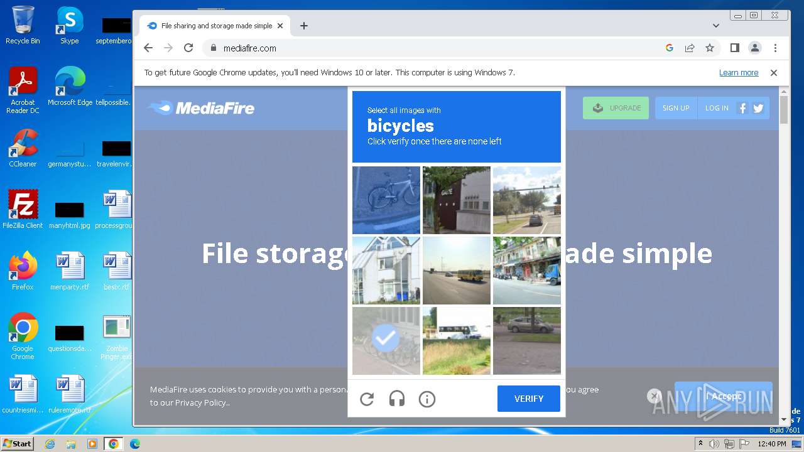Open the tab search dropdown chevron
The width and height of the screenshot is (804, 452).
tap(716, 26)
